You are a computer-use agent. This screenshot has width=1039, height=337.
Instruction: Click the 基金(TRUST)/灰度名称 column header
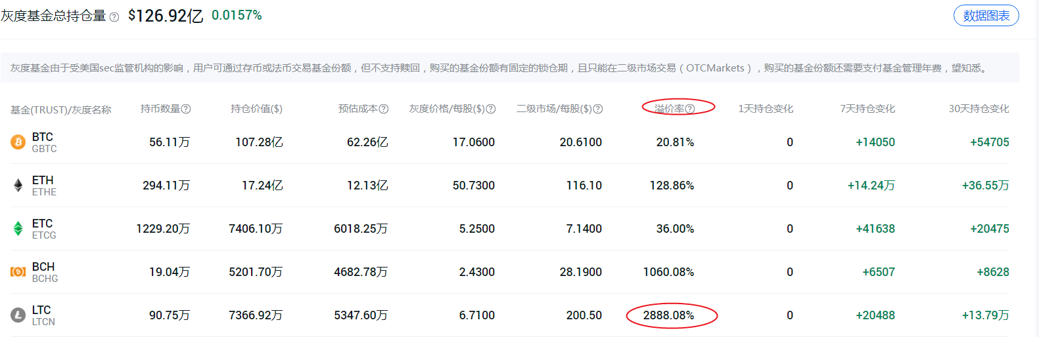click(61, 109)
